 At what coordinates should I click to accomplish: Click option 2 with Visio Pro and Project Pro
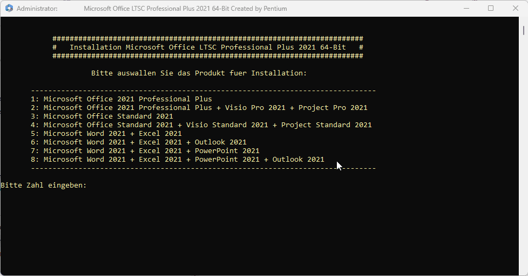click(x=199, y=108)
